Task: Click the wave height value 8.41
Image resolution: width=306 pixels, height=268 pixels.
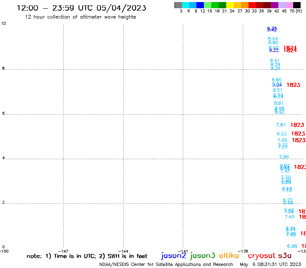Action: click(x=275, y=61)
